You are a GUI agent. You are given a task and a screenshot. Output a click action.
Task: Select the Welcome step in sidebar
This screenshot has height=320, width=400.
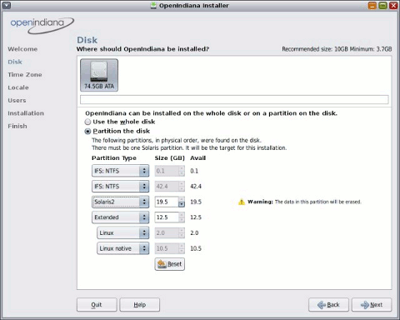(x=22, y=49)
